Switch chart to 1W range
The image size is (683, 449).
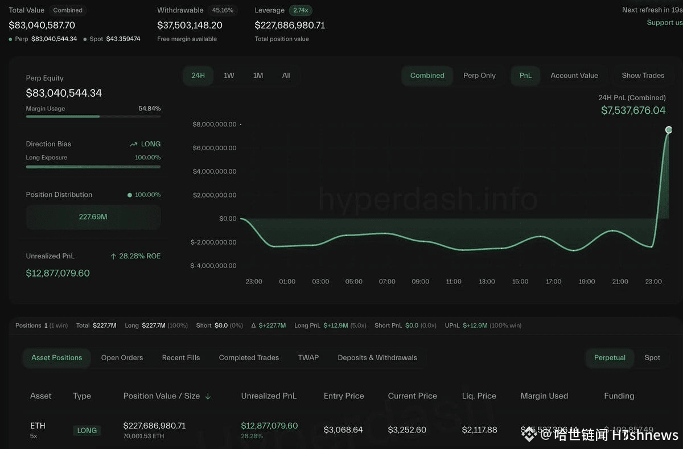click(x=229, y=76)
